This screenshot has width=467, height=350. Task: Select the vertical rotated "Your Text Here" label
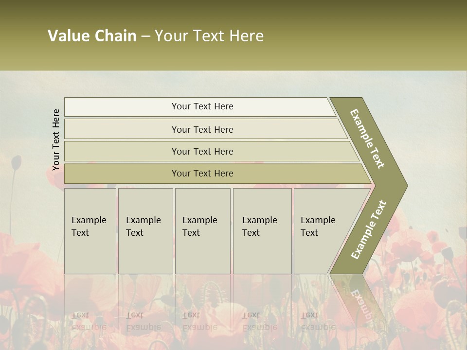[x=56, y=140]
